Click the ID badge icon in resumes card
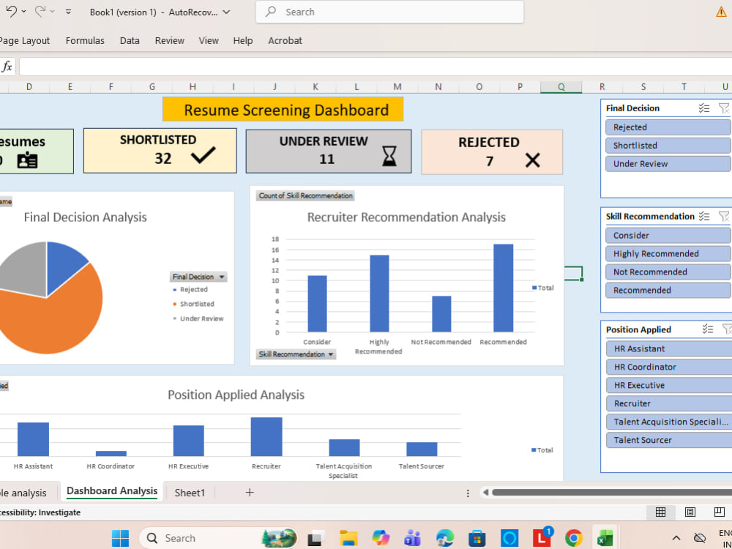Screen dimensions: 732x549 27,160
